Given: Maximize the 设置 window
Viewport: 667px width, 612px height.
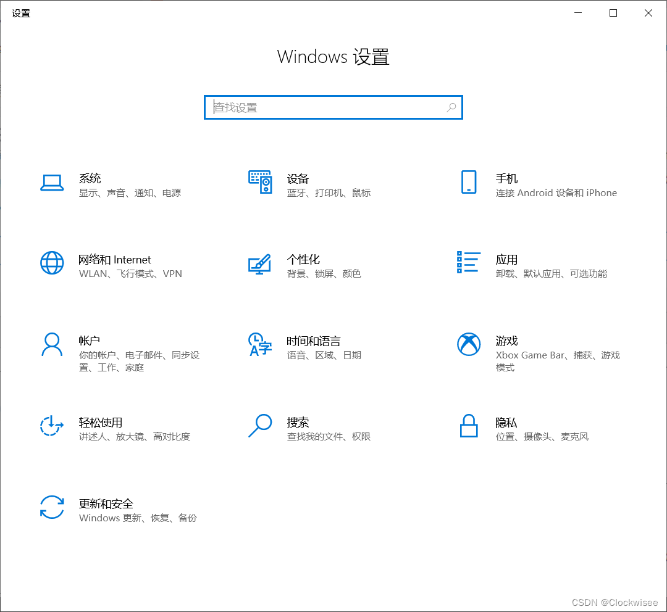Looking at the screenshot, I should (x=613, y=13).
